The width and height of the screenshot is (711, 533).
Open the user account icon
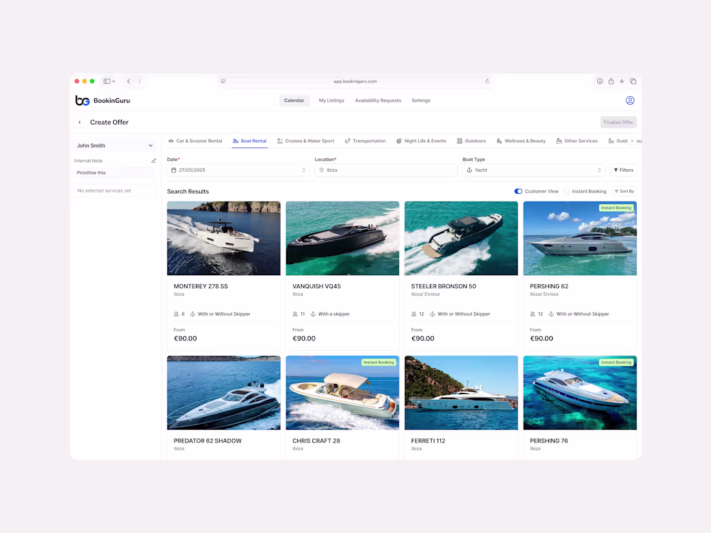click(x=630, y=100)
